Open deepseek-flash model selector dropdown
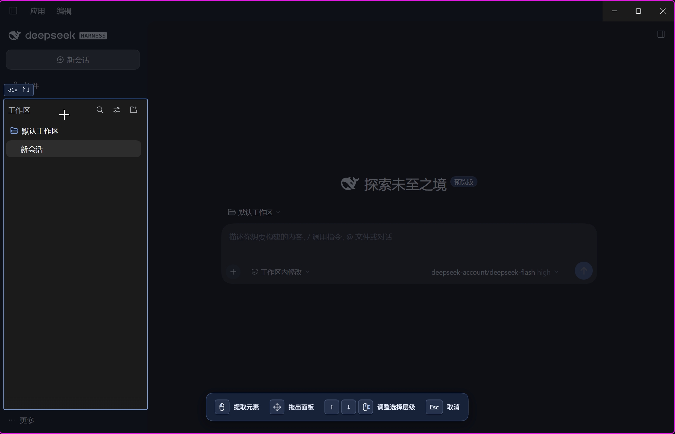 click(495, 273)
